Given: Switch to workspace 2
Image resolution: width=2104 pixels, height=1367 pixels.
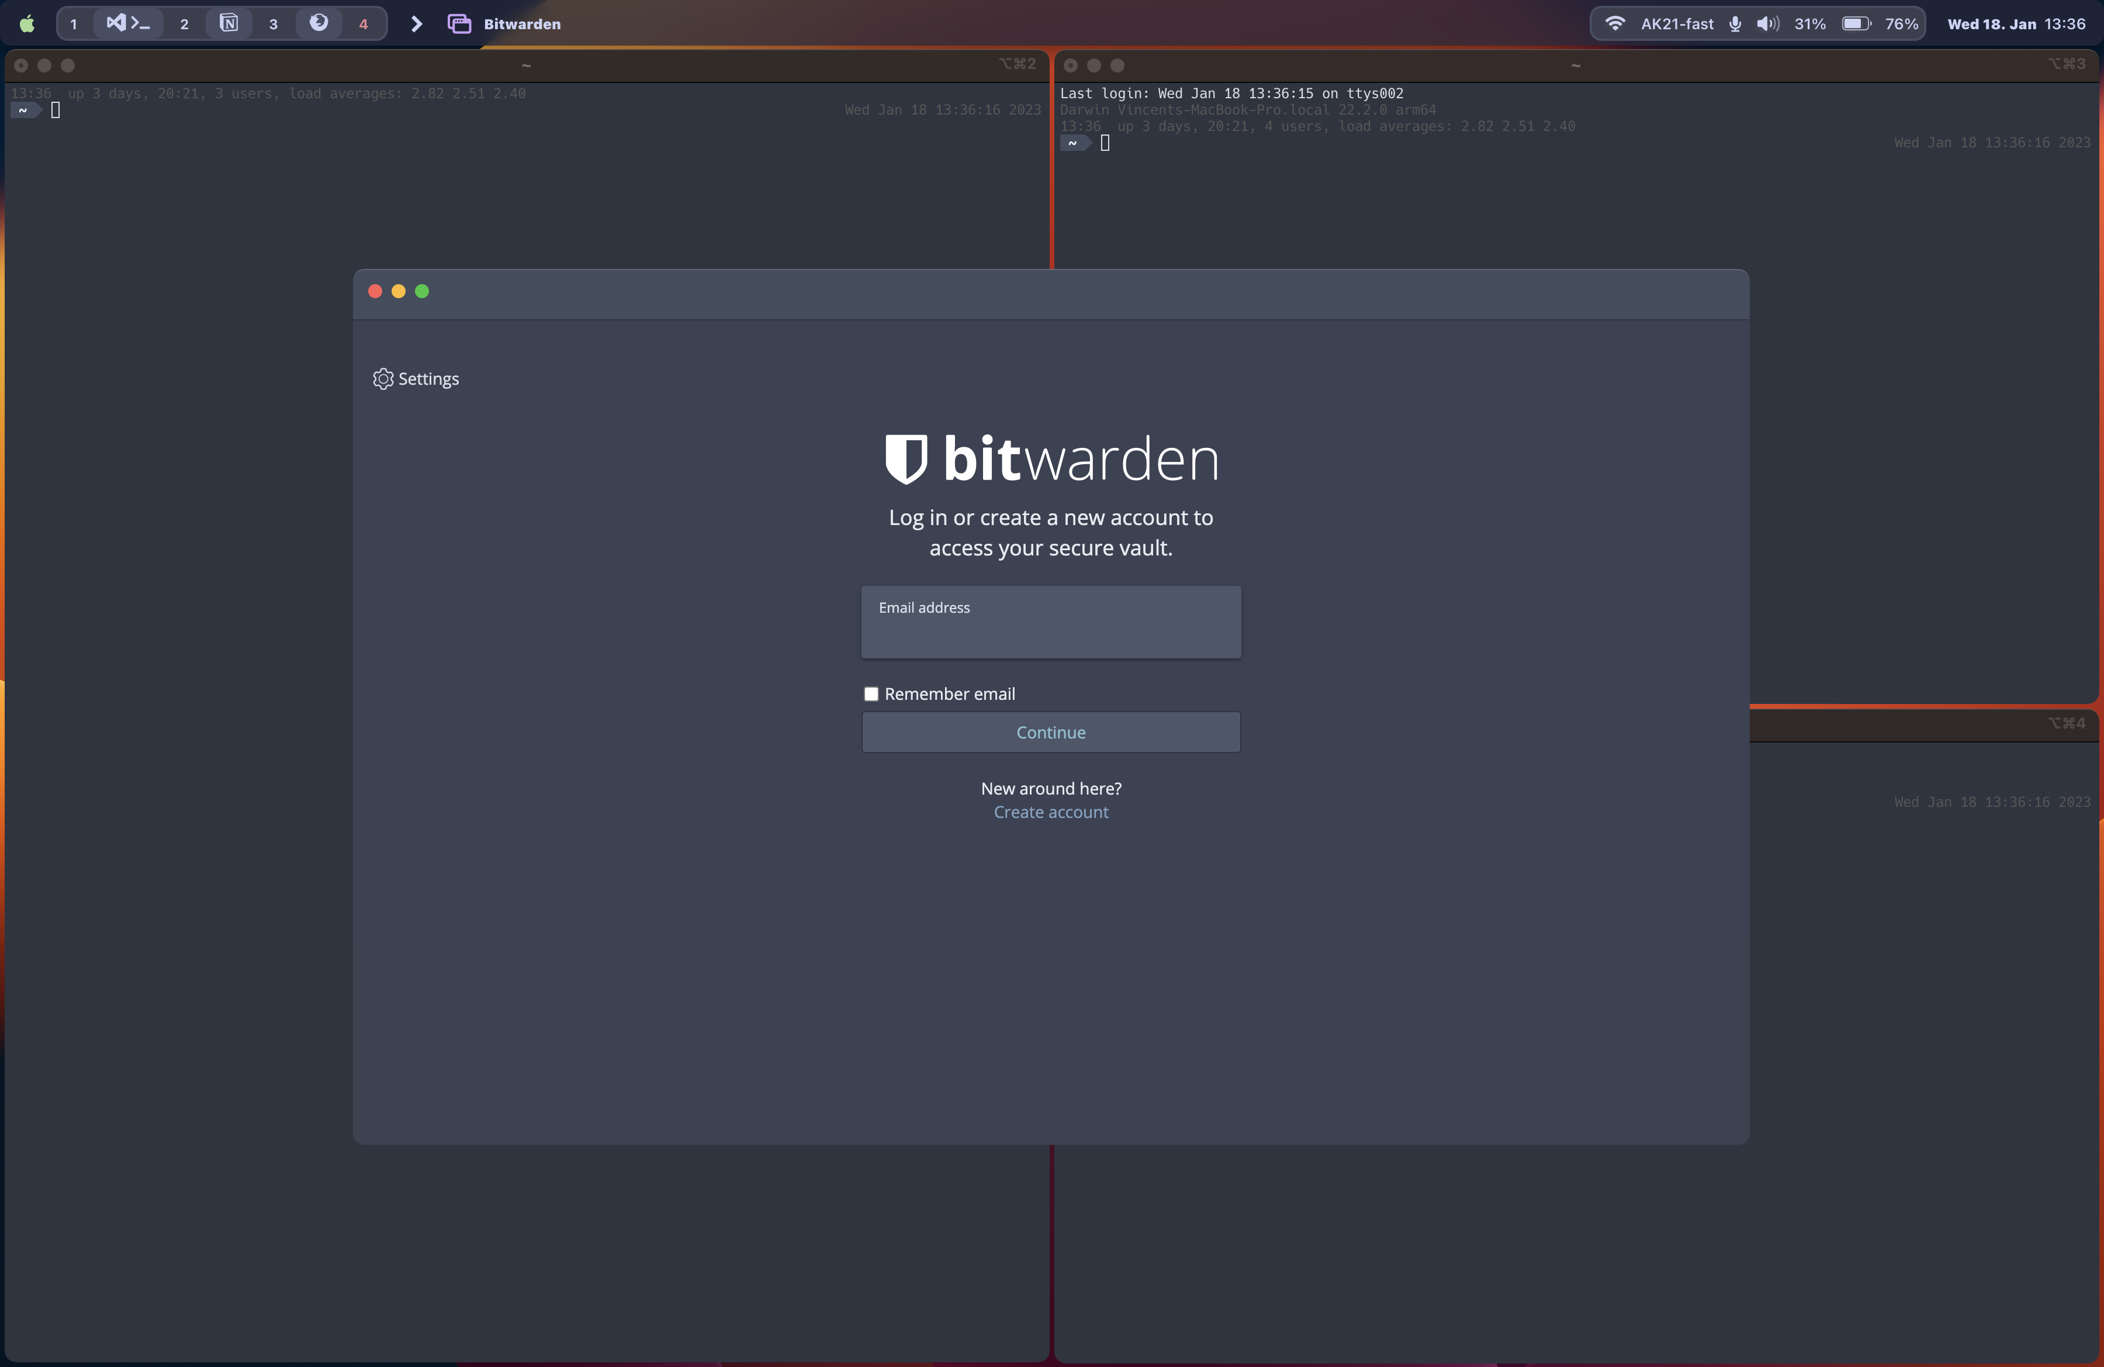Looking at the screenshot, I should 184,24.
